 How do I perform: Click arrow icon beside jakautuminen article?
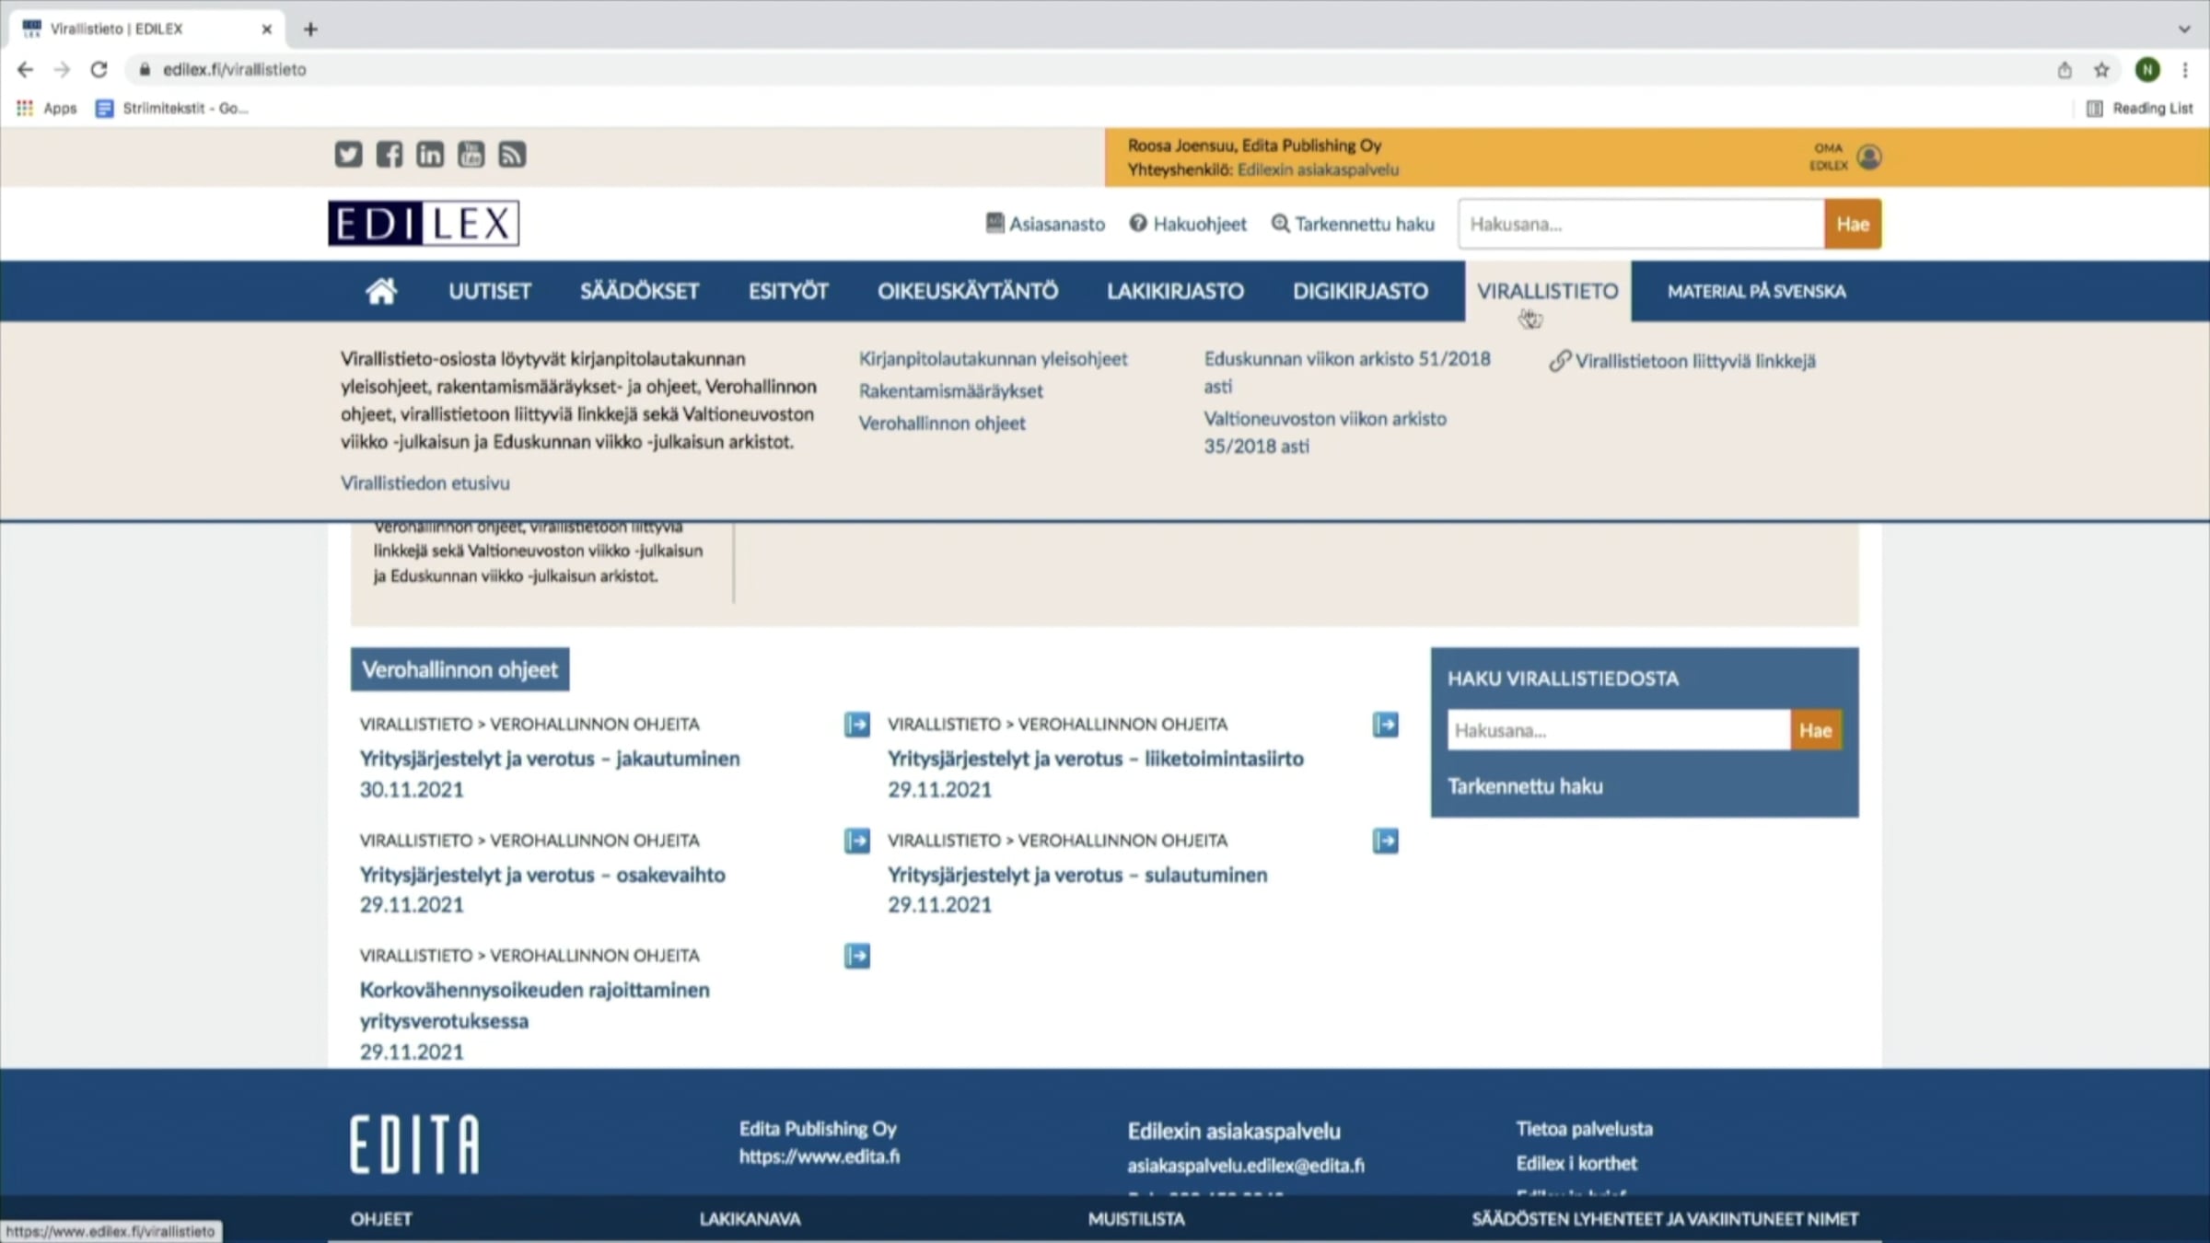coord(856,725)
